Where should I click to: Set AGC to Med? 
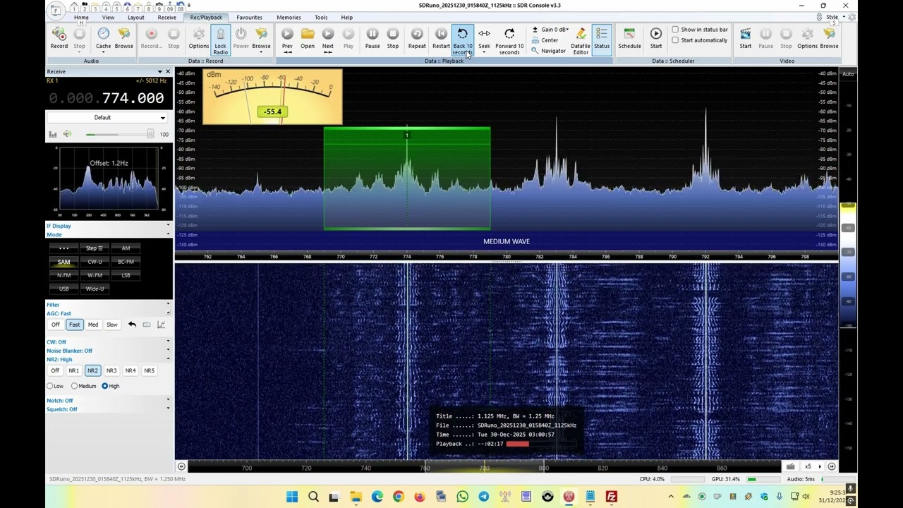tap(93, 325)
